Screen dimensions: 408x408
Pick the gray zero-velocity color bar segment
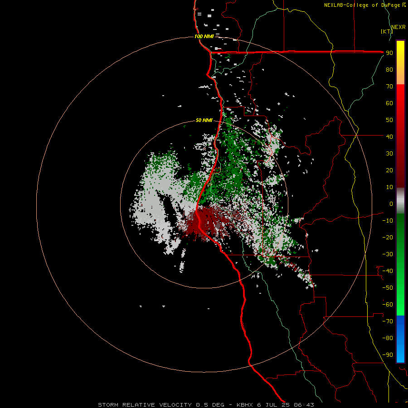400,201
